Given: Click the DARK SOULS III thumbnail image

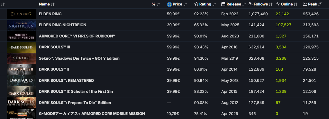Looking at the screenshot, I should point(21,47).
